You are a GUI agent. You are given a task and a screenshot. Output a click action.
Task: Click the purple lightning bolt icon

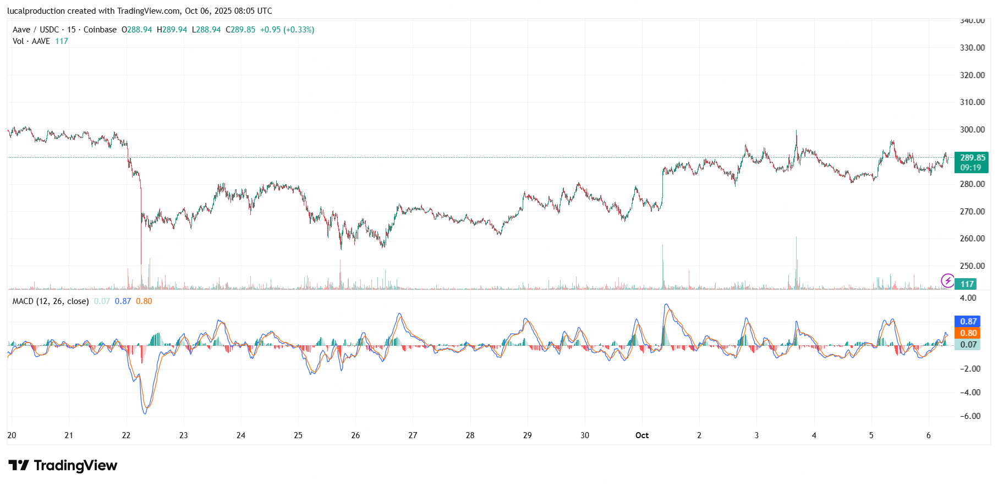point(947,281)
